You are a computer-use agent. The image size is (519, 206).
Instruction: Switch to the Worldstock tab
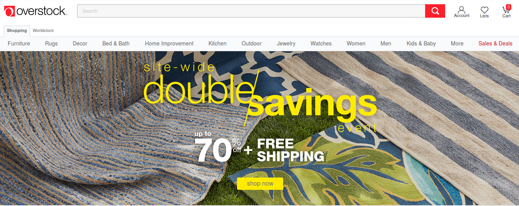43,30
